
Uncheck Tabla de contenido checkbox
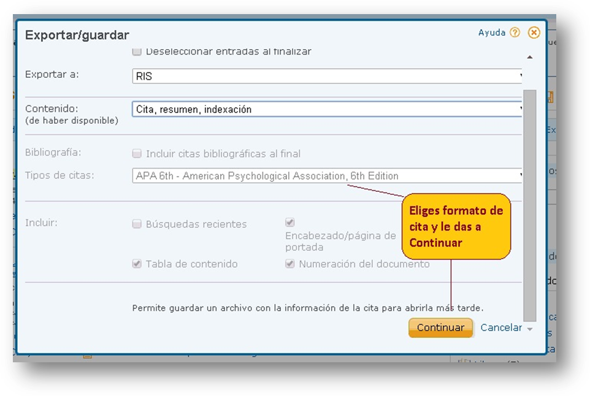(x=137, y=264)
